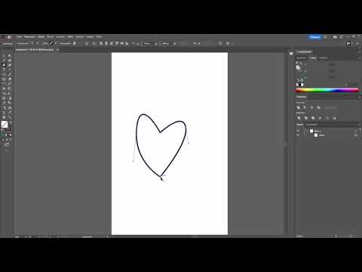Open the Arrange Documents icon
The height and width of the screenshot is (272, 362).
[x=335, y=37]
